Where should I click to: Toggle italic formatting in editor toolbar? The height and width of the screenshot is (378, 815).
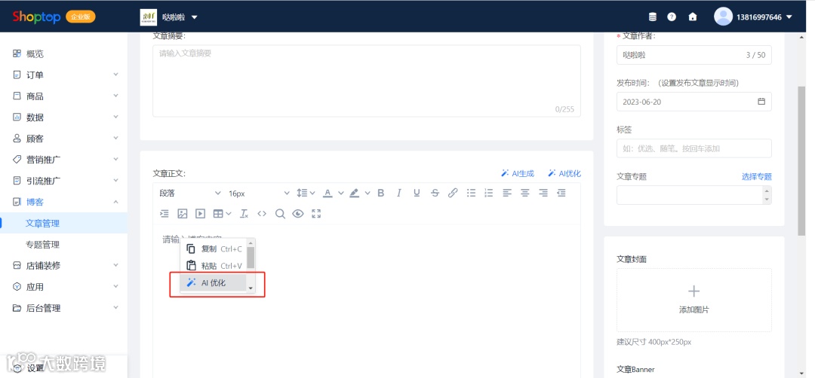(398, 193)
